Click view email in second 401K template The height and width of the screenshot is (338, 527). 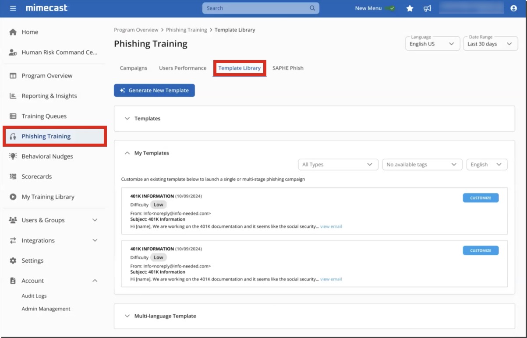[x=331, y=279]
